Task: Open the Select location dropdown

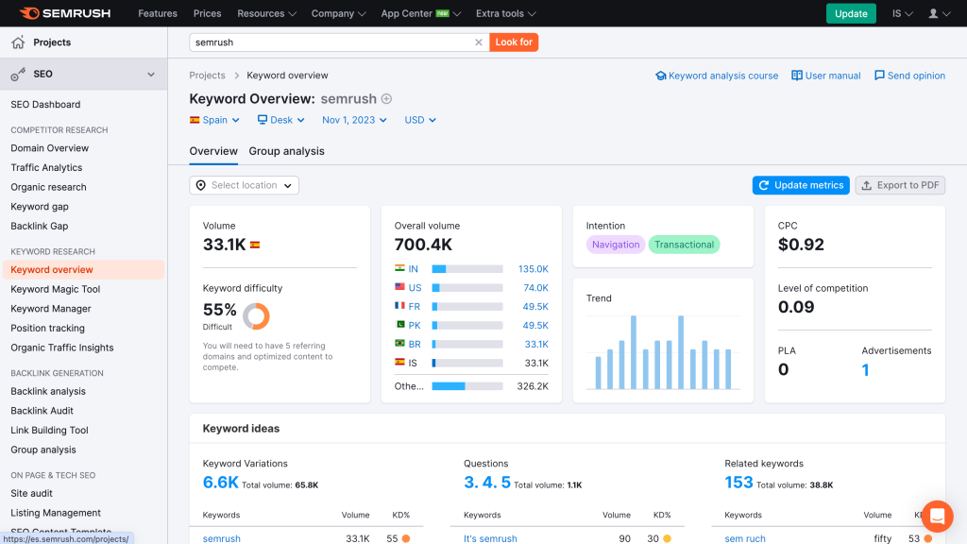Action: pyautogui.click(x=245, y=185)
